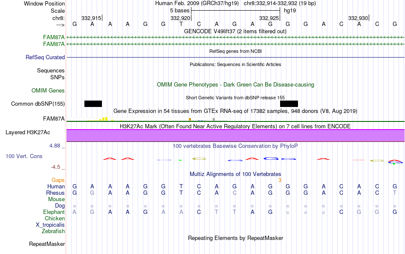Click the 332,925 ruler position marker
Viewport: 405px width, 254px height.
269,18
